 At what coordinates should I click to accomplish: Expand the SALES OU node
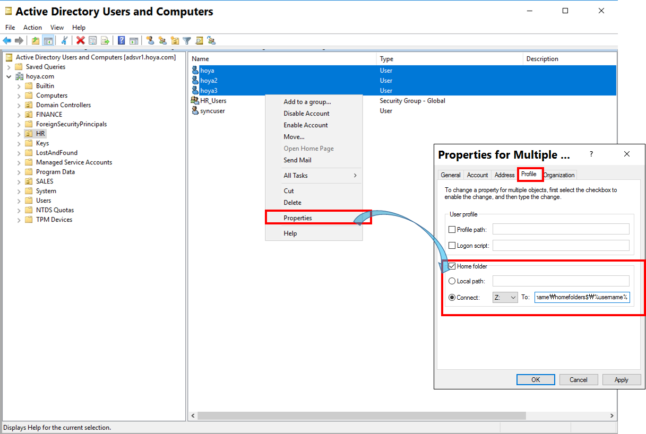(x=19, y=181)
